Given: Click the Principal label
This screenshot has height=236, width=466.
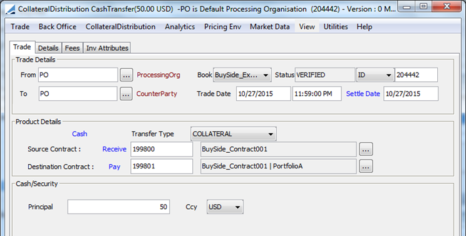Looking at the screenshot, I should (41, 207).
